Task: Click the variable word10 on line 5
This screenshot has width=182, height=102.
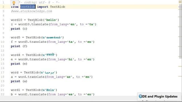Action: (16, 20)
